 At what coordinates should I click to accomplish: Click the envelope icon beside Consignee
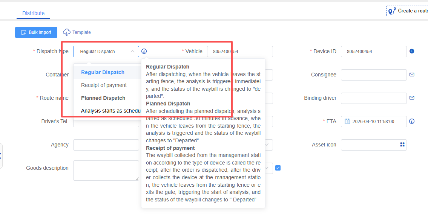(412, 75)
